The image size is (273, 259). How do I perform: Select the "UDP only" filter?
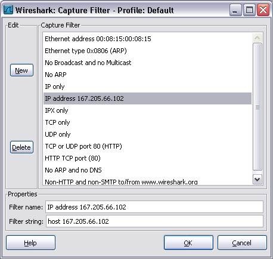click(147, 134)
